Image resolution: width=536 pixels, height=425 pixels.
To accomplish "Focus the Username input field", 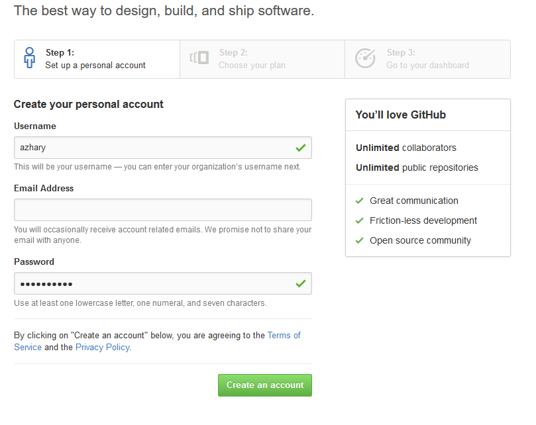I will tap(163, 148).
